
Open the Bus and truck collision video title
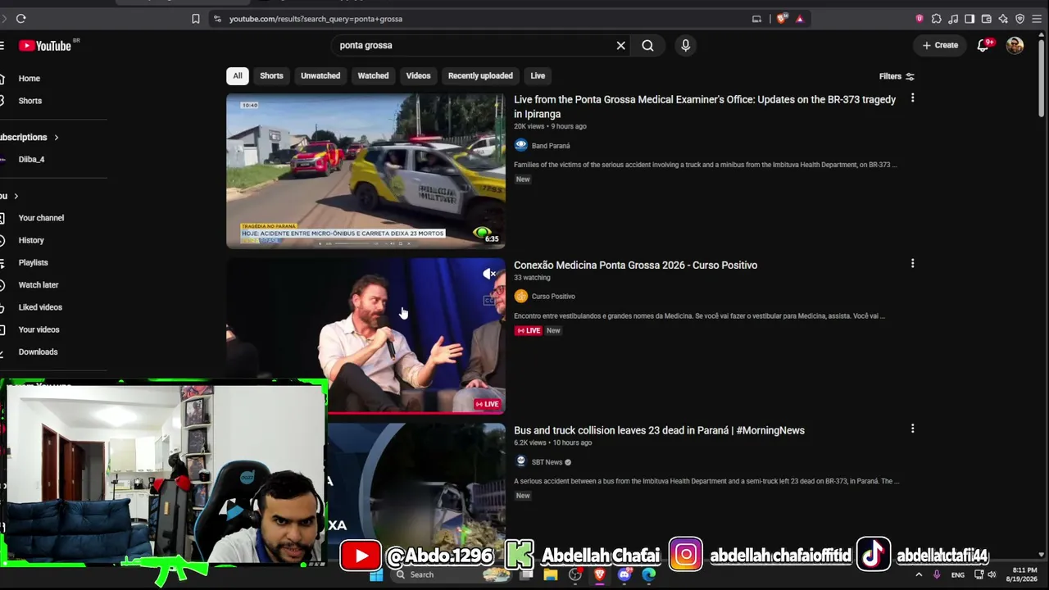[659, 430]
